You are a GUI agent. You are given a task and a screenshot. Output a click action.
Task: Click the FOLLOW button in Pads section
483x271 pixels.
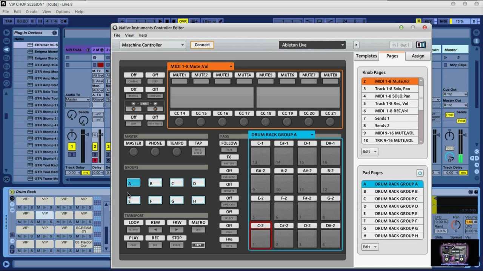point(229,143)
